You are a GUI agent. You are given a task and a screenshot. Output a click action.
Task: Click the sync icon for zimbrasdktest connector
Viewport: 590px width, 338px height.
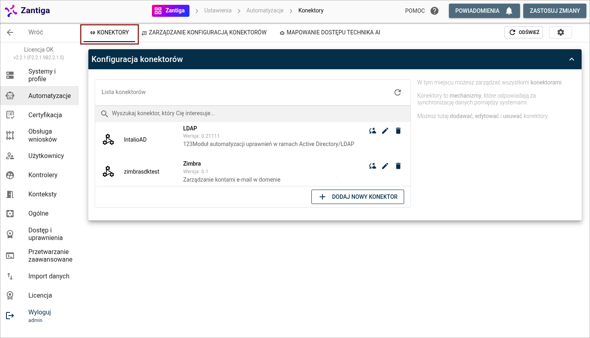(373, 166)
